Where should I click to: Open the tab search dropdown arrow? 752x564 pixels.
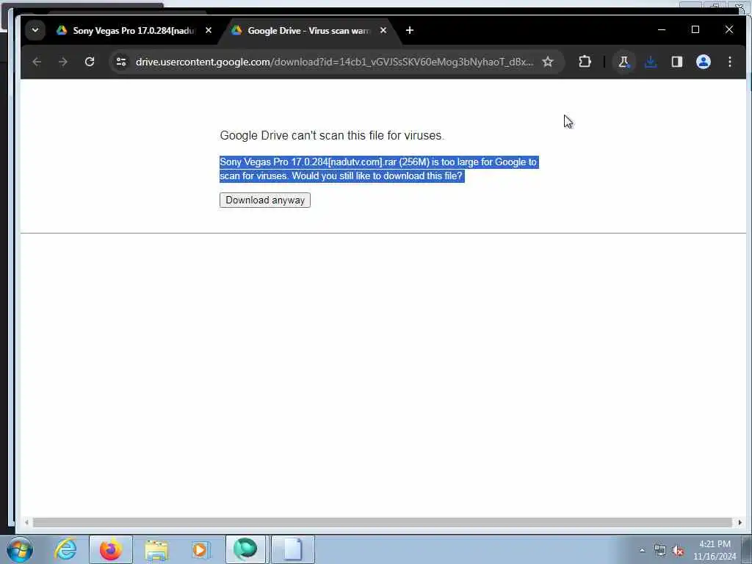tap(35, 30)
